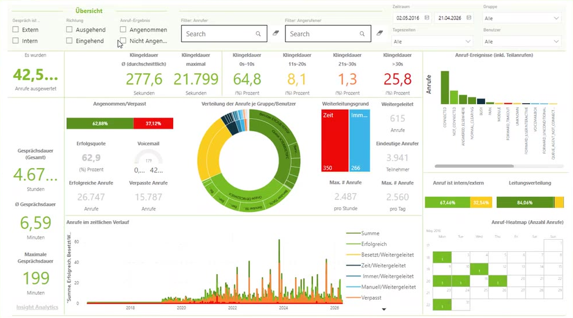
Task: Open the Tageszeiten dropdown
Action: tap(432, 41)
